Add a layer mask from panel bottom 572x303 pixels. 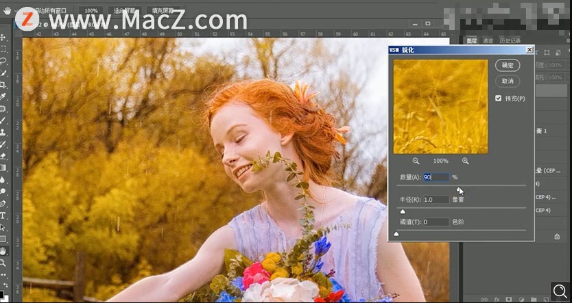510,300
